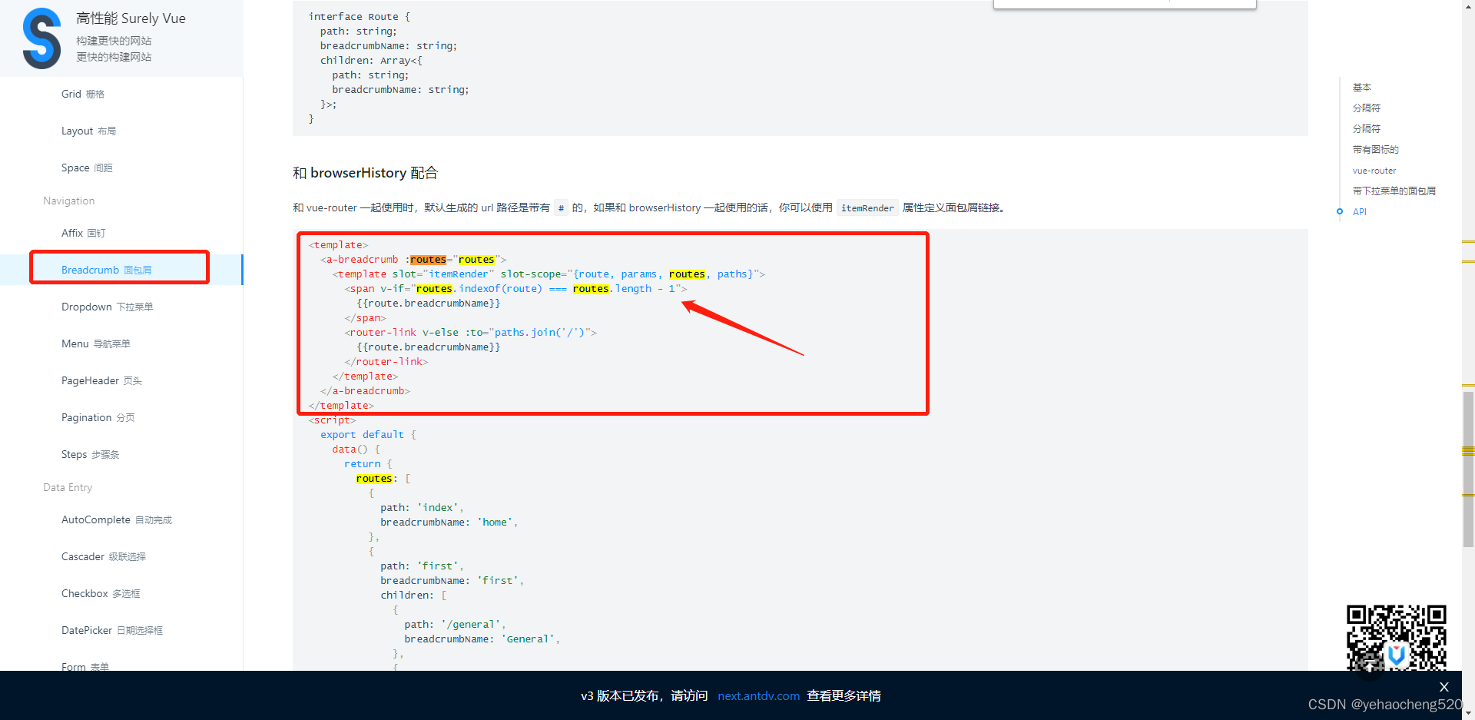Screen dimensions: 1475x720
Task: Open the AutoComplete 自动完成 page
Action: click(x=117, y=519)
